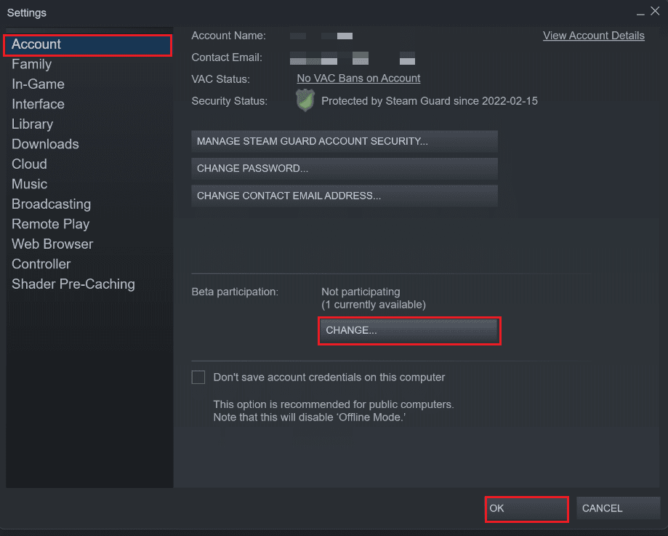The height and width of the screenshot is (536, 668).
Task: Click Change under Beta participation
Action: coord(409,331)
